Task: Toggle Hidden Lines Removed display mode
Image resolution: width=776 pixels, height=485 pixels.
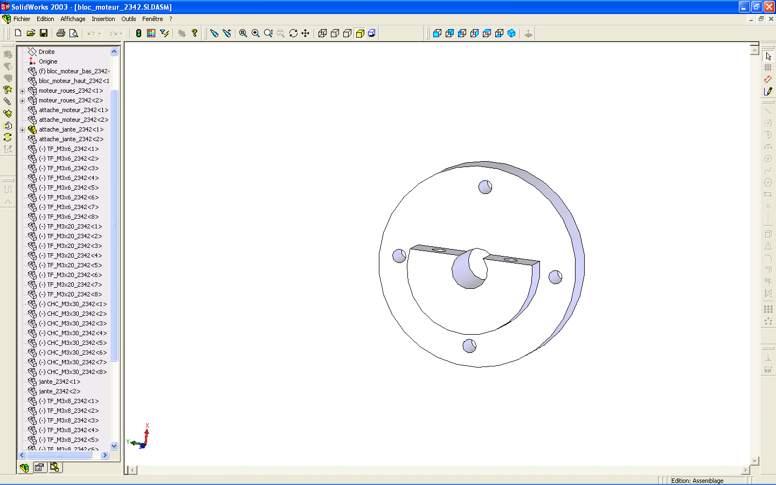Action: [x=348, y=33]
